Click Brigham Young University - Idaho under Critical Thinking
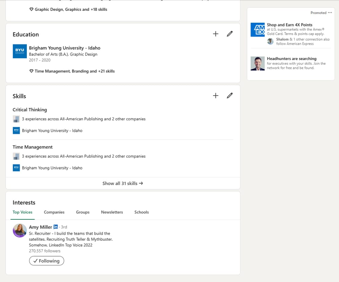 coord(52,130)
